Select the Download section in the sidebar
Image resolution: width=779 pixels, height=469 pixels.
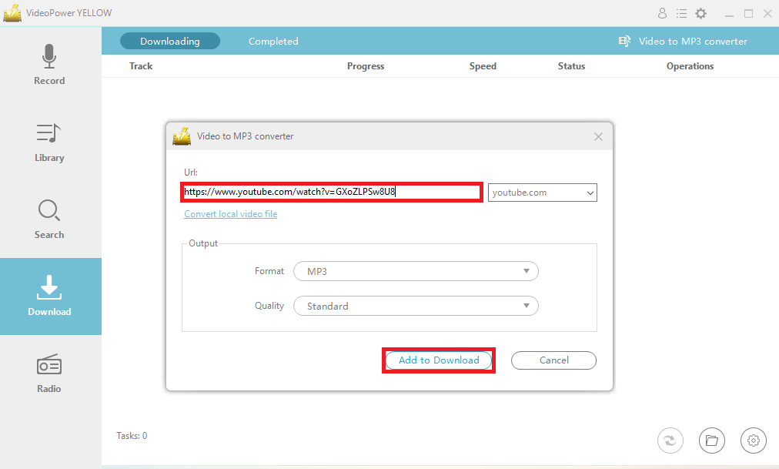[x=50, y=296]
